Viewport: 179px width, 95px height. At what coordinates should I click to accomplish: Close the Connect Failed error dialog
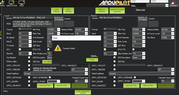(92, 60)
